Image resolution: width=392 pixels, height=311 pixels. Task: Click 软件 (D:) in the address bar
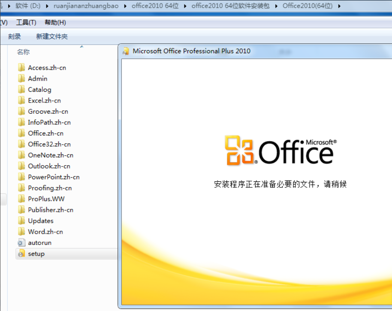point(28,6)
